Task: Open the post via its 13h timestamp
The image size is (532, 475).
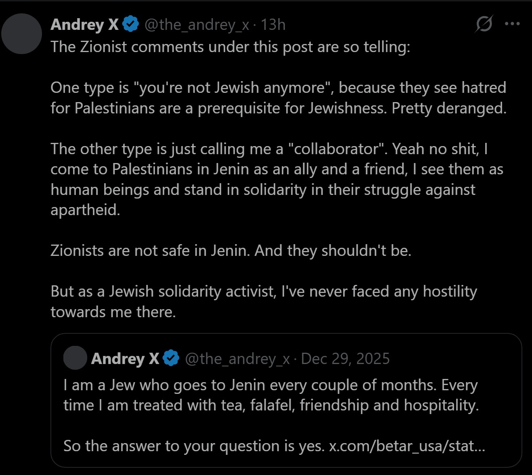Action: tap(273, 25)
